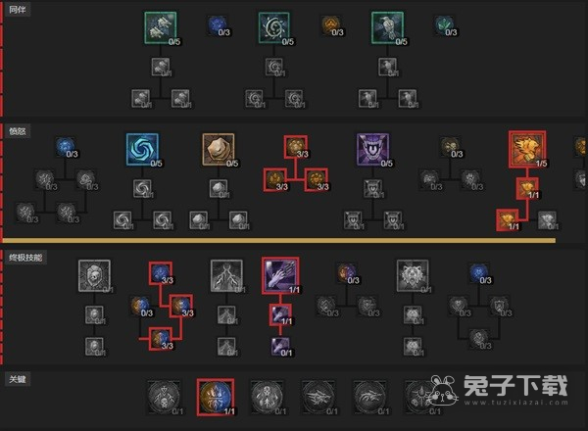588x431 pixels.
Task: Click the red-highlighted key passive 1/1
Action: (x=216, y=398)
